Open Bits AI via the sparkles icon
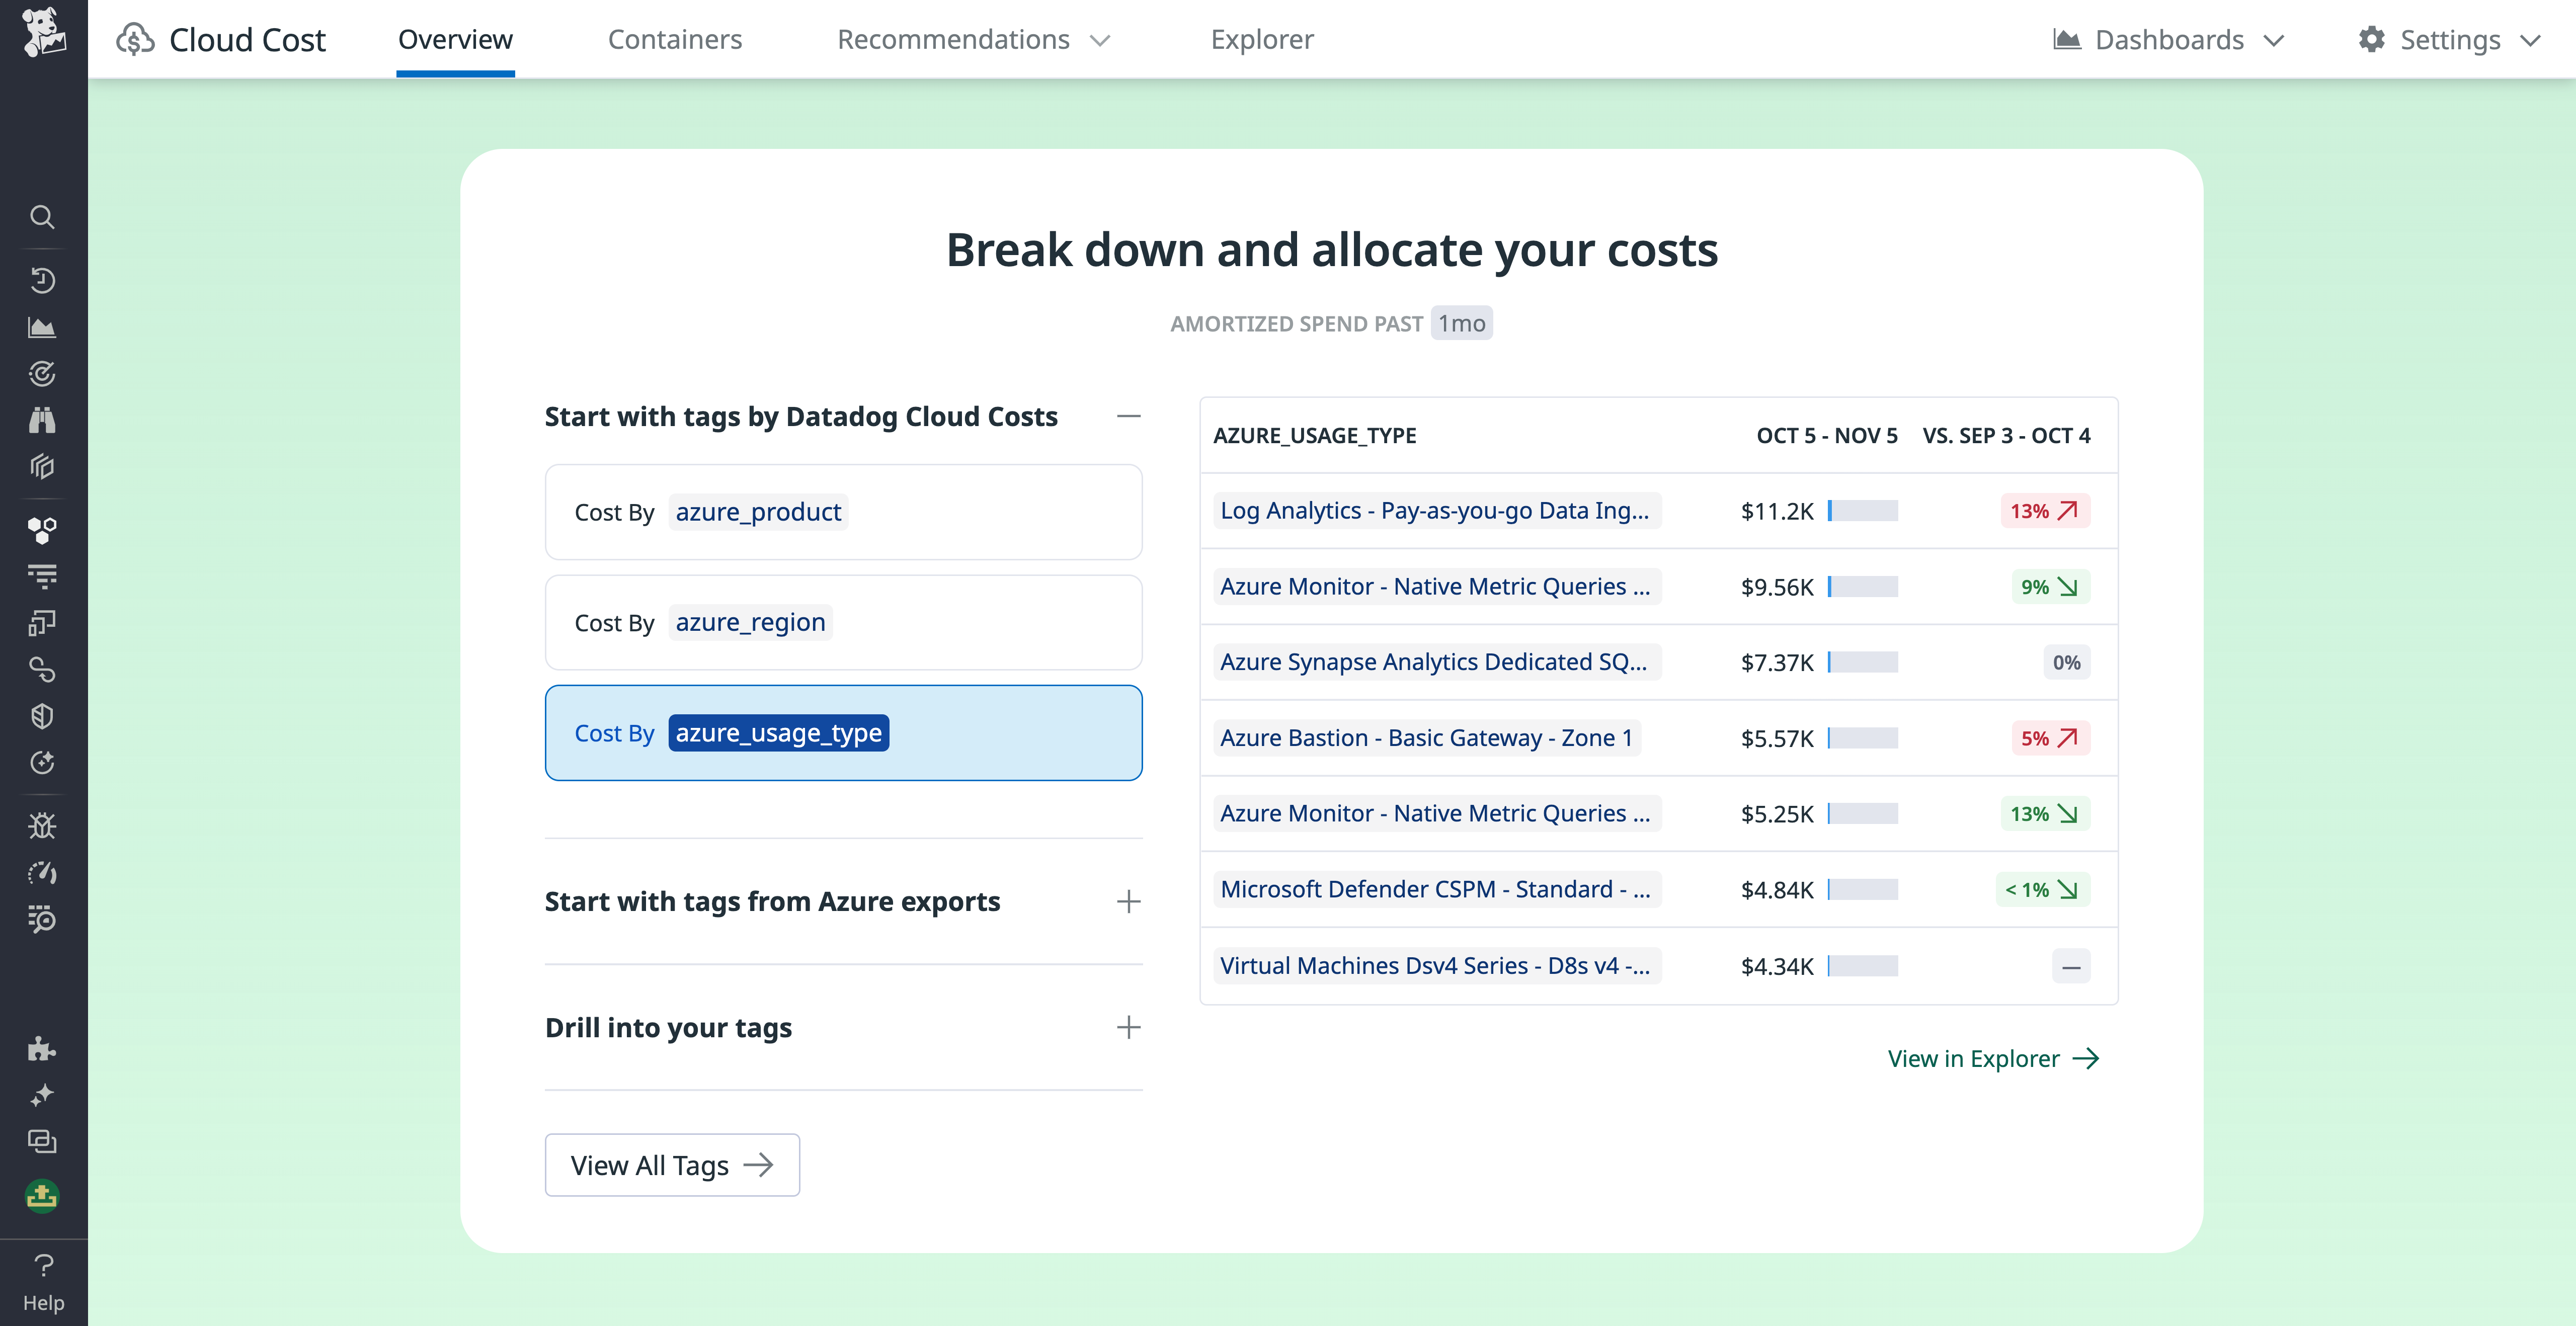Image resolution: width=2576 pixels, height=1326 pixels. [x=43, y=1094]
